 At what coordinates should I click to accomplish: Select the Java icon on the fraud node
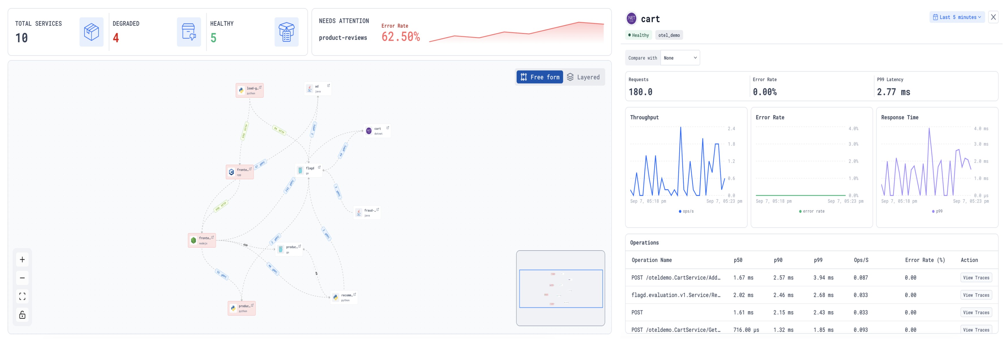coord(359,213)
